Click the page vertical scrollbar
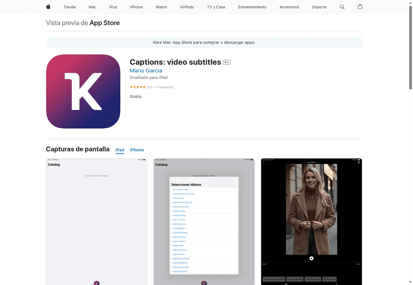Screen dimensions: 413x285 coord(410,48)
